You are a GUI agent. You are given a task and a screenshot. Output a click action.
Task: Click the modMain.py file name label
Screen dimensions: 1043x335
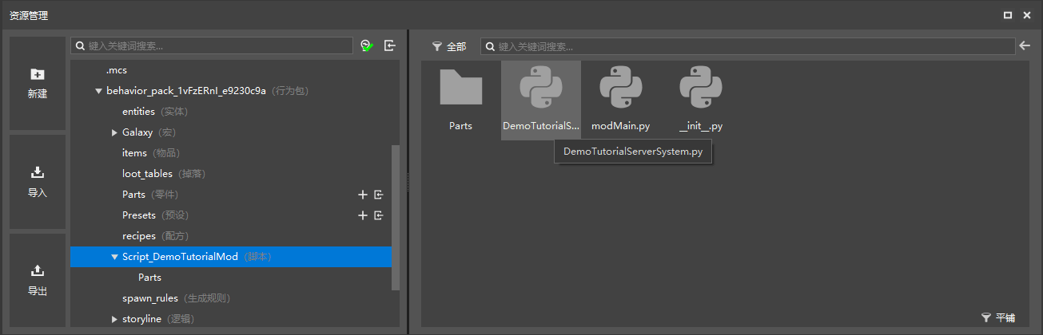coord(621,126)
